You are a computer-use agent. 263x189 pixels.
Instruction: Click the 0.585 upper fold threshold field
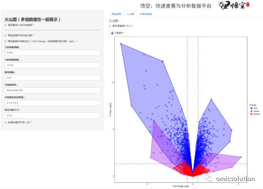click(x=53, y=53)
